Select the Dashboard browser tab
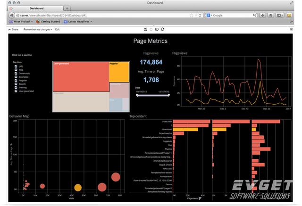The image size is (302, 206). pyautogui.click(x=36, y=8)
